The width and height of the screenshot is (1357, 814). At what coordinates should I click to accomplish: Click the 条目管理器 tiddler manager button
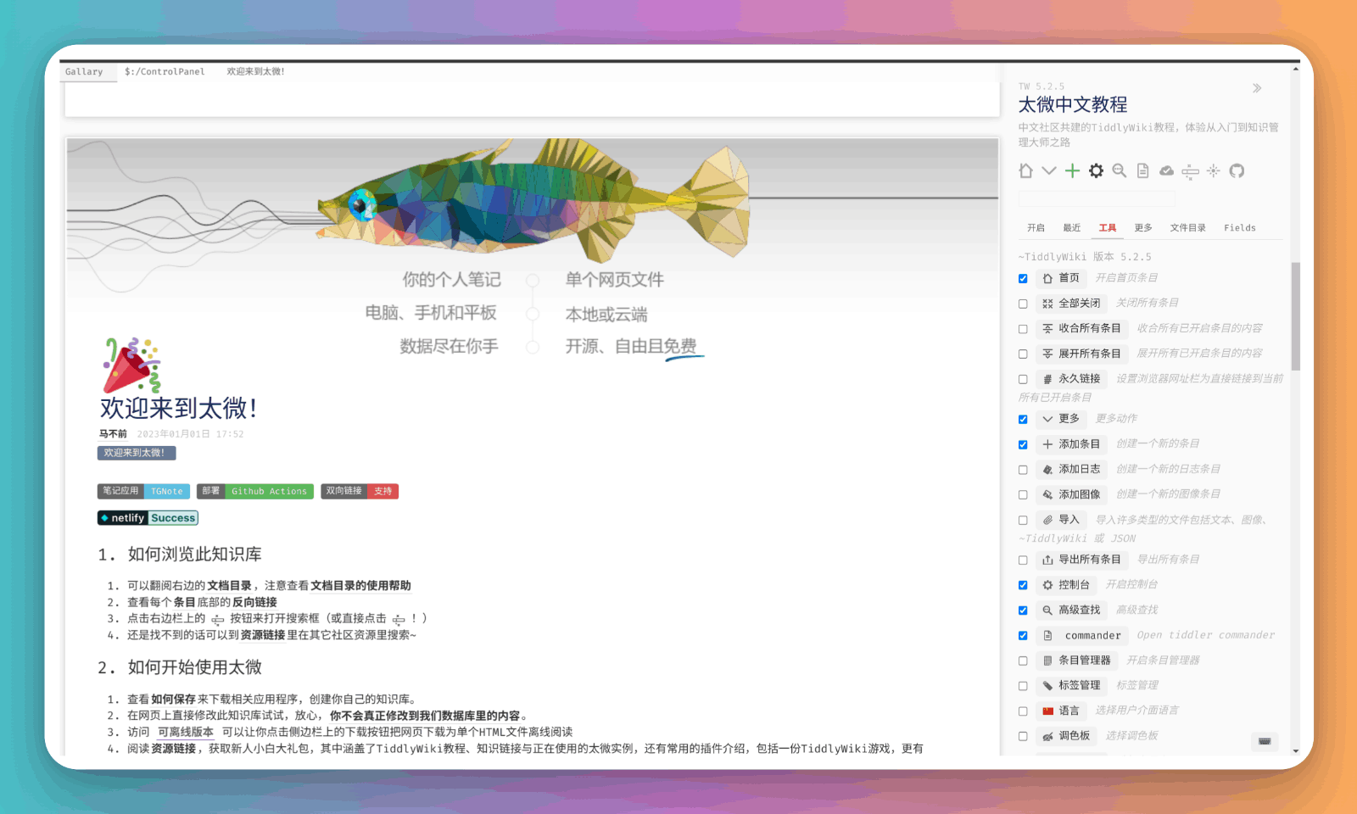[x=1075, y=661]
